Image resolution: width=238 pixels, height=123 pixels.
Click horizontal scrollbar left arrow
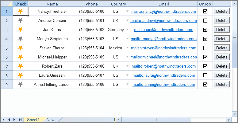click(x=119, y=120)
